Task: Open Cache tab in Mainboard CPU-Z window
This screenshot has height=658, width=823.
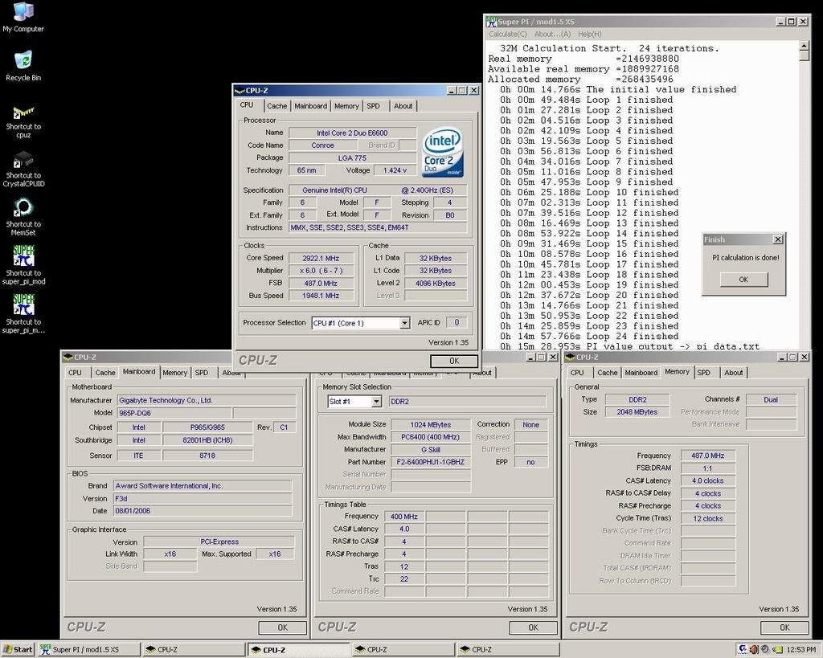Action: pos(105,373)
